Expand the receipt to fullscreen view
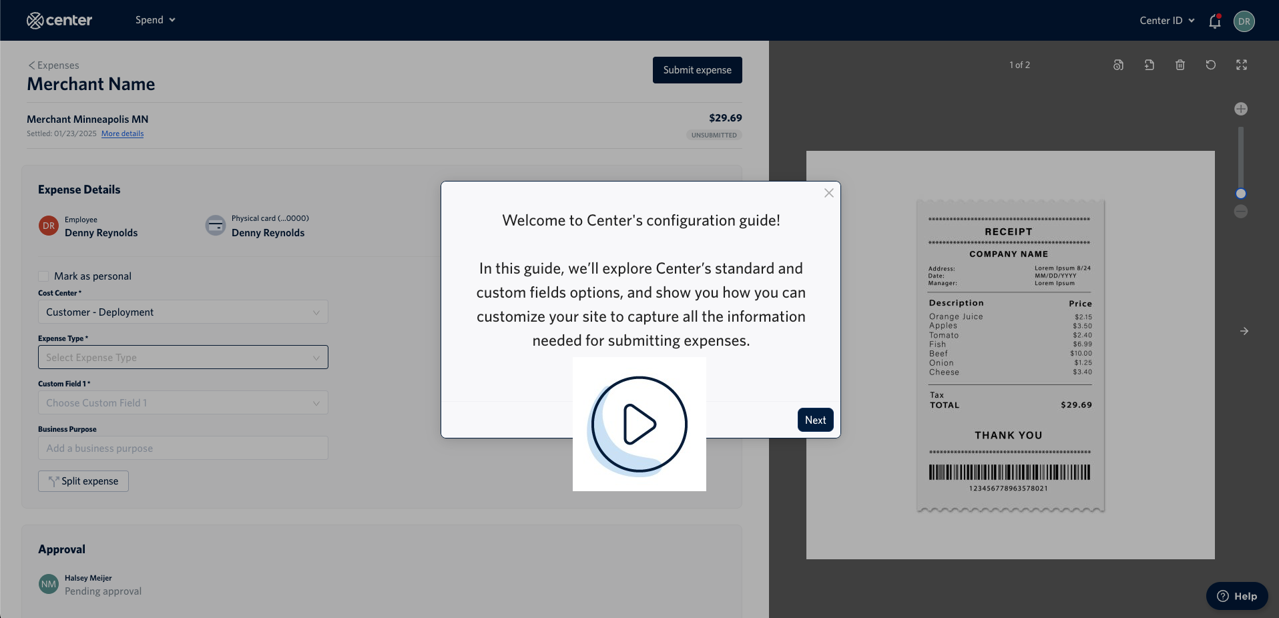Viewport: 1279px width, 618px height. pos(1241,65)
